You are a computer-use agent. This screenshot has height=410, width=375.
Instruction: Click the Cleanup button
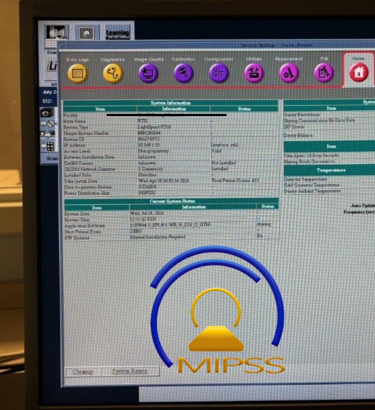click(x=83, y=371)
